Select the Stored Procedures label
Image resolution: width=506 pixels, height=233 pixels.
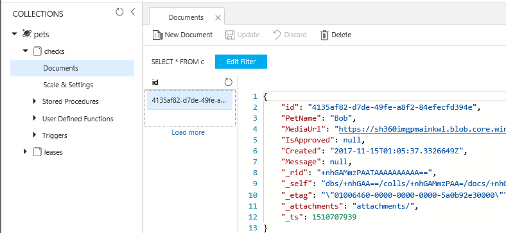click(x=71, y=101)
